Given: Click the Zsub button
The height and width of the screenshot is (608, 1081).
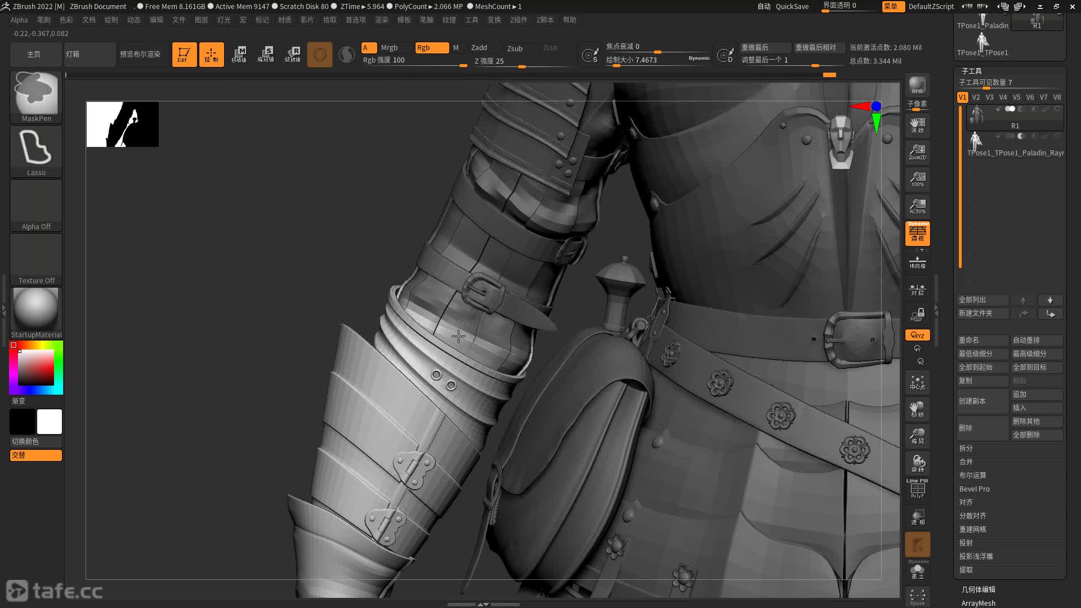Looking at the screenshot, I should pos(515,48).
